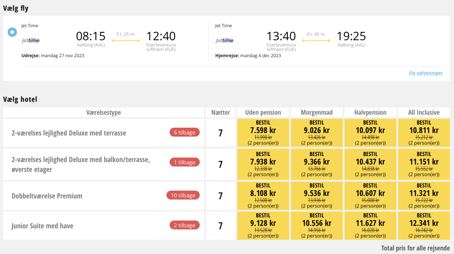
Task: Click the 6 tilbage availability badge
Action: pos(184,133)
